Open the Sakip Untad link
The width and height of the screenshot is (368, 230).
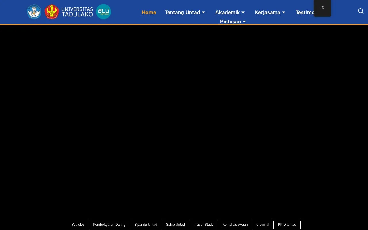pos(175,225)
